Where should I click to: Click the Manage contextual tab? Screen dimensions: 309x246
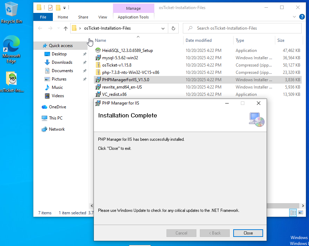pos(133,8)
